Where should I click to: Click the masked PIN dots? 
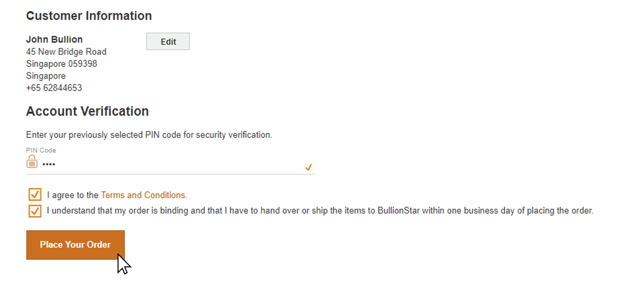[48, 164]
